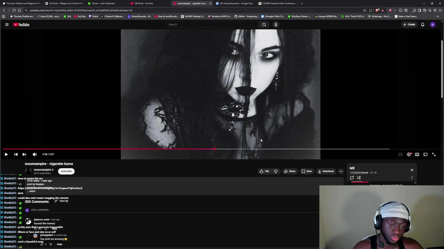Open the StreamElements bookmark
The image size is (444, 249).
[x=140, y=16]
